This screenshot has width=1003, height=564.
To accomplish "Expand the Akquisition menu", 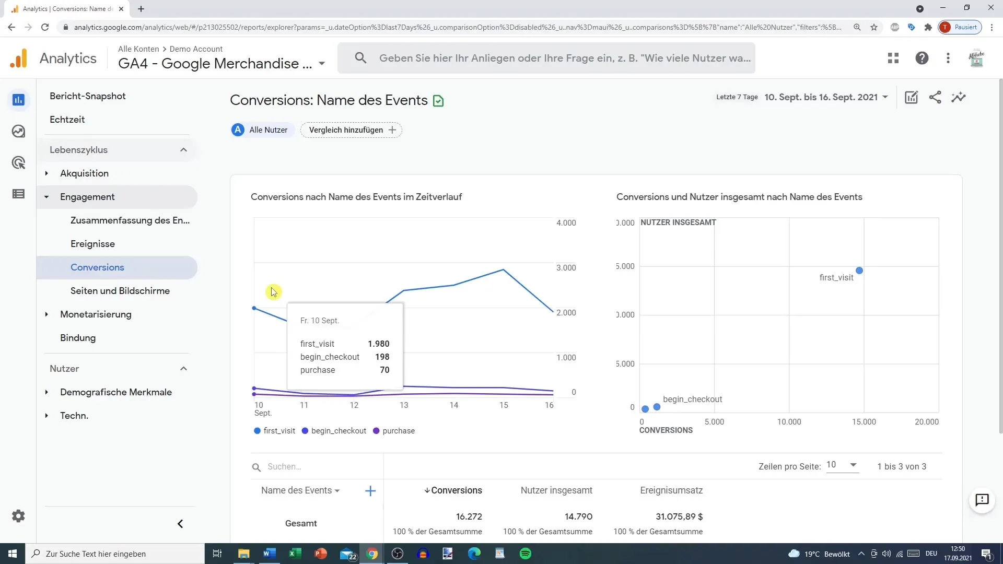I will click(46, 173).
